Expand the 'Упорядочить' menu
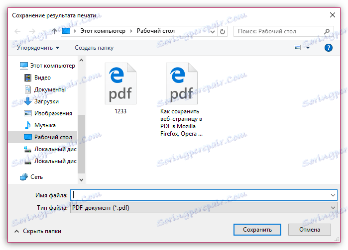The width and height of the screenshot is (348, 250). [38, 48]
